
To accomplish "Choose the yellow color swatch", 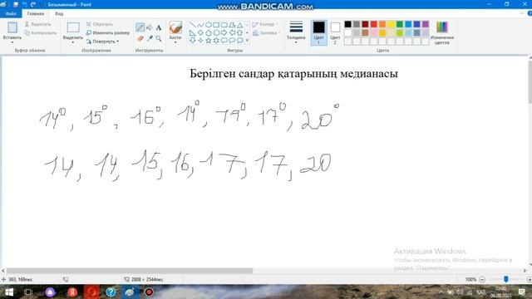I will (391, 24).
